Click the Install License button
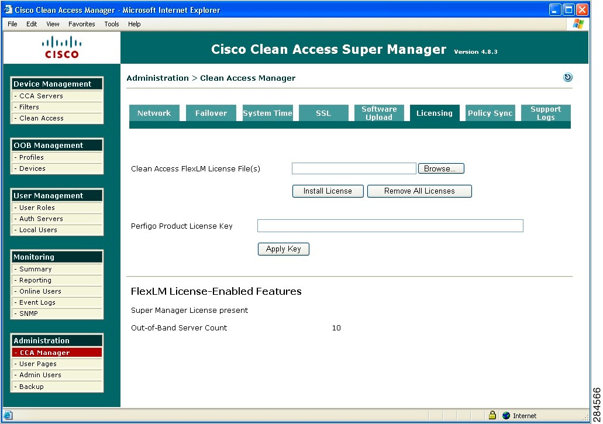 [x=328, y=191]
